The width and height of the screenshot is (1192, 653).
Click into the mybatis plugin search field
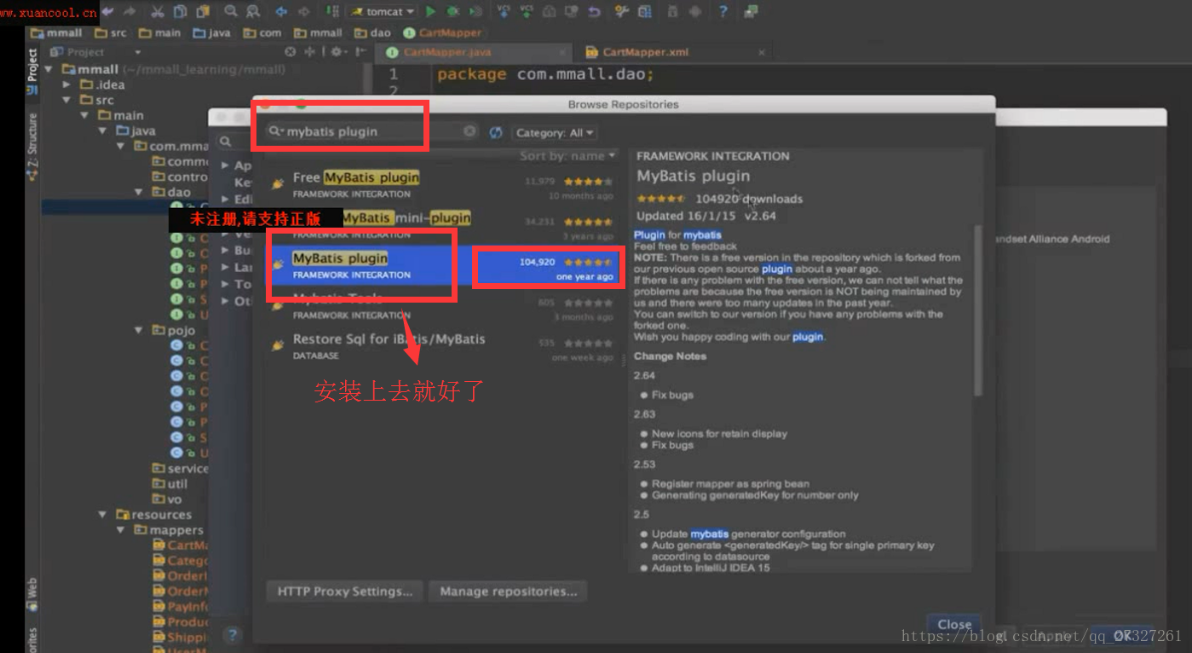pyautogui.click(x=371, y=131)
